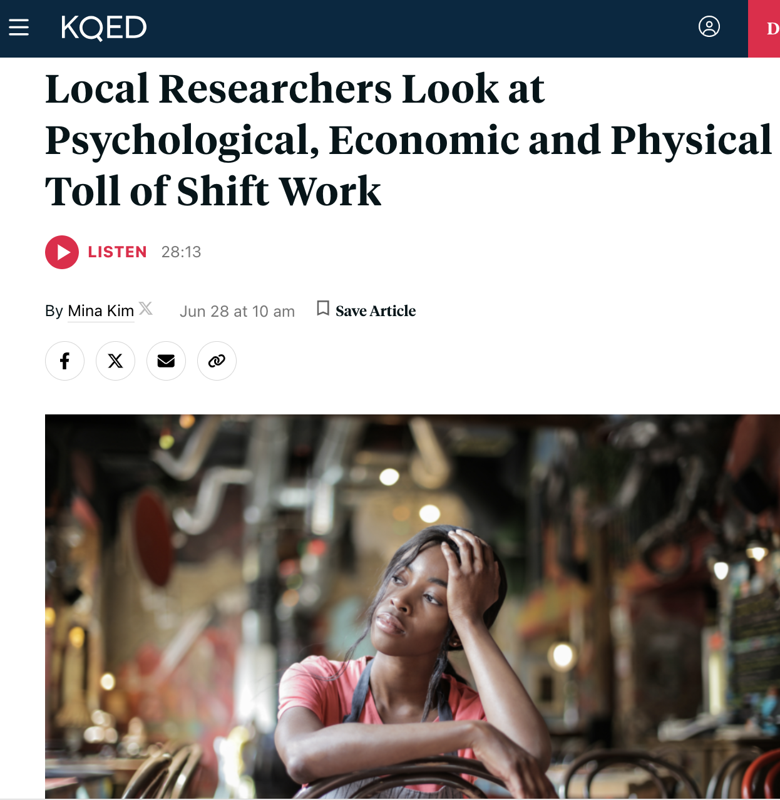Play the article audio with red play button

pos(62,252)
